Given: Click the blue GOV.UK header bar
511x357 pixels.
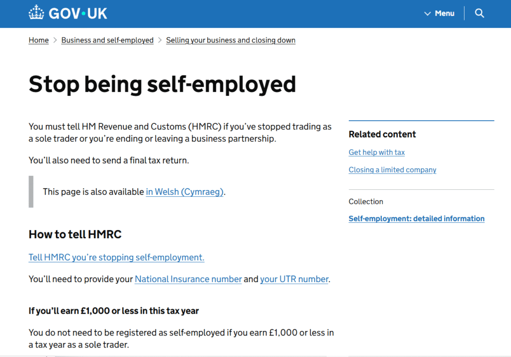Looking at the screenshot, I should [x=255, y=13].
